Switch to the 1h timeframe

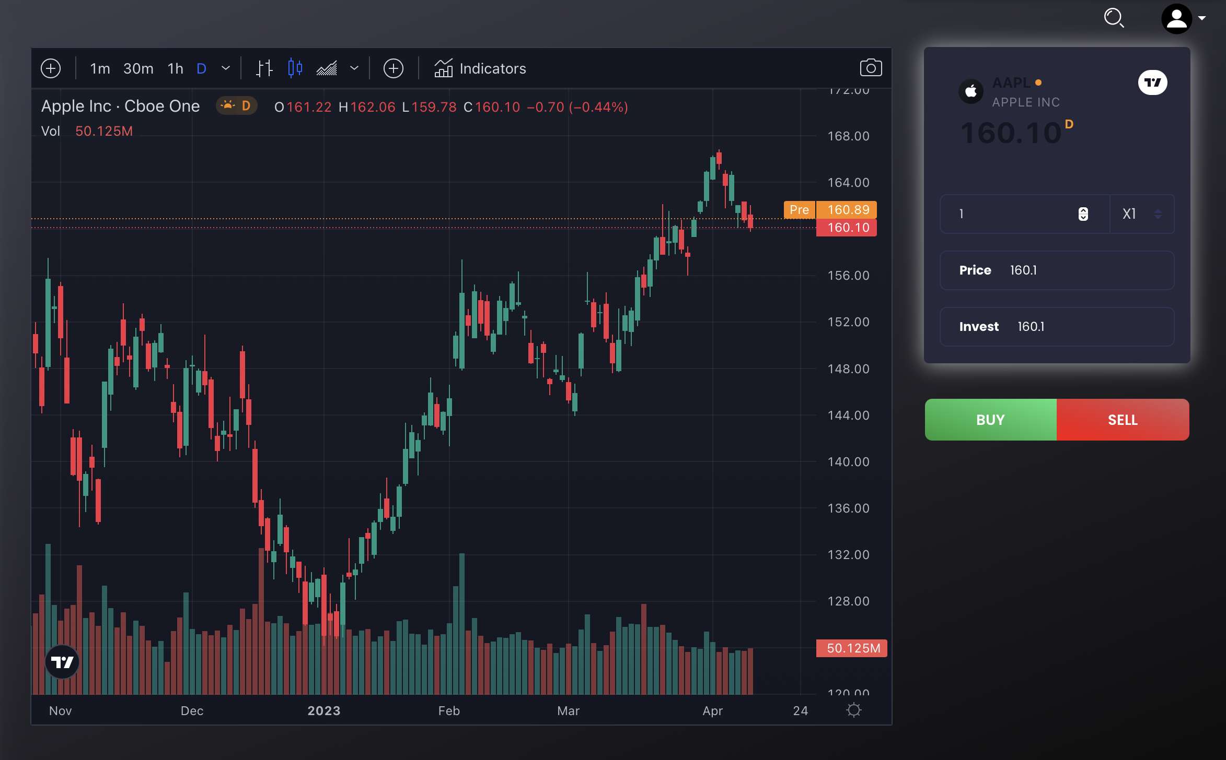pos(175,68)
